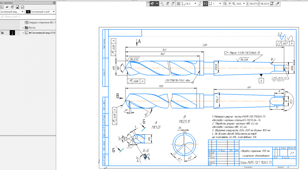Click the layers parallelogram icon in tree panel
The height and width of the screenshot is (170, 308).
(7, 7)
